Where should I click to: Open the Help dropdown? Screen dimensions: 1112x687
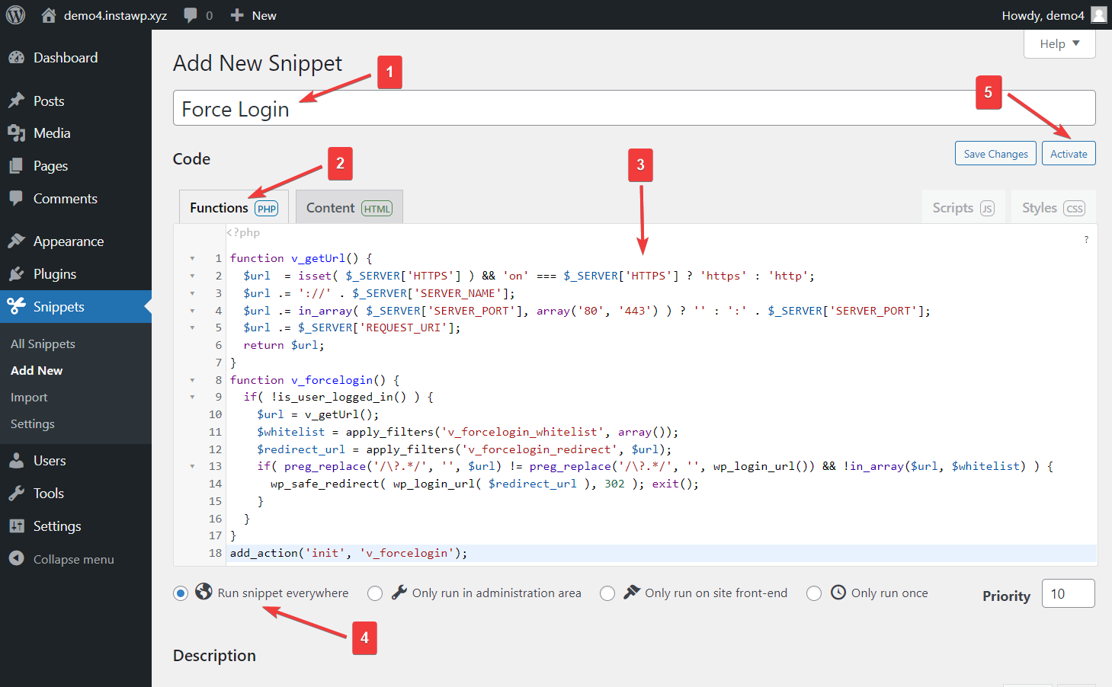point(1059,43)
